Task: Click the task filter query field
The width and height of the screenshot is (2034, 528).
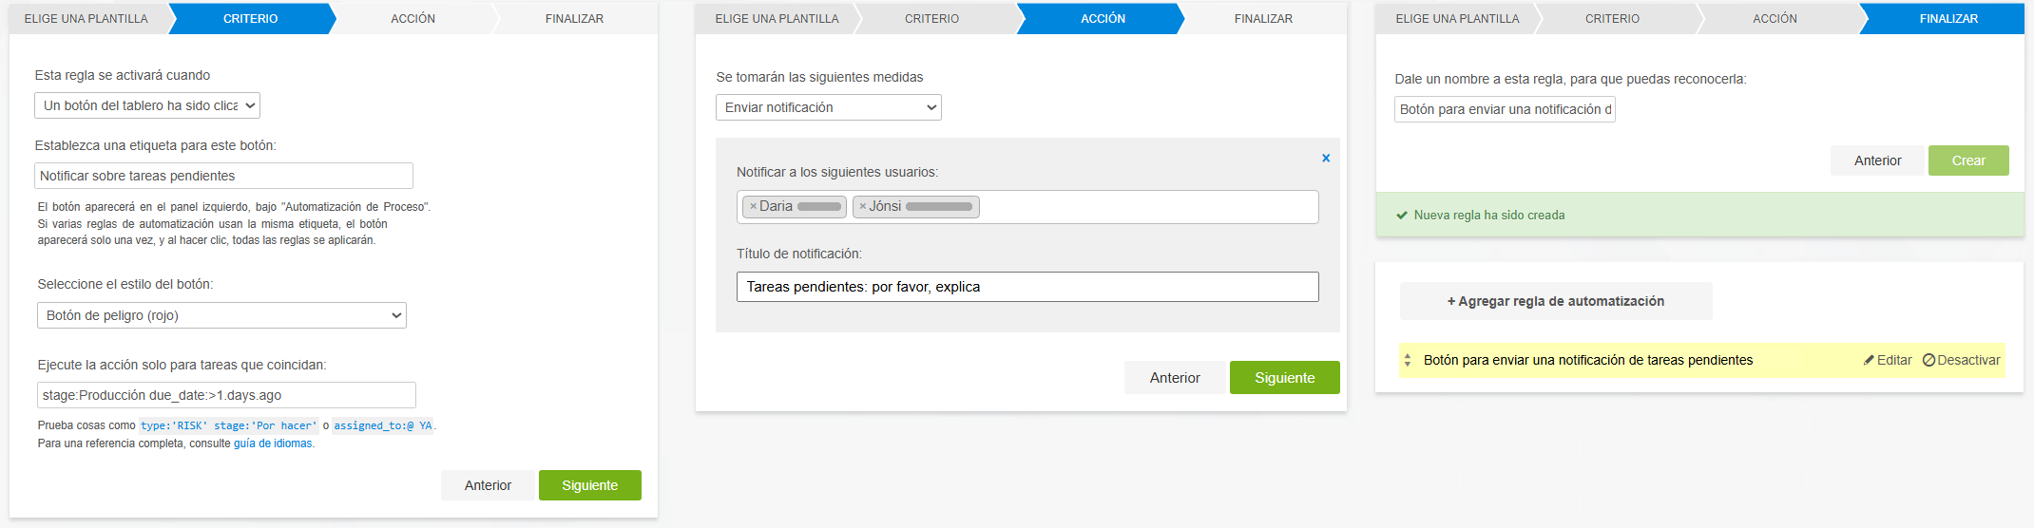Action: pyautogui.click(x=226, y=395)
